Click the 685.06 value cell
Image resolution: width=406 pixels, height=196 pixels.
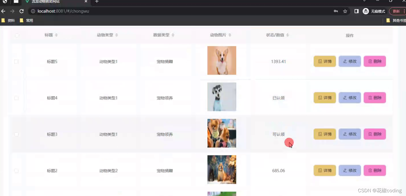click(278, 171)
